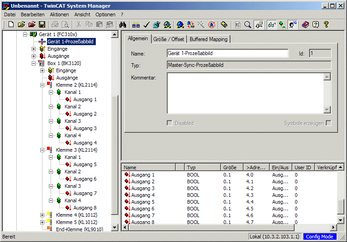Toggle the Disabled checkbox
347x242 pixels.
click(170, 123)
